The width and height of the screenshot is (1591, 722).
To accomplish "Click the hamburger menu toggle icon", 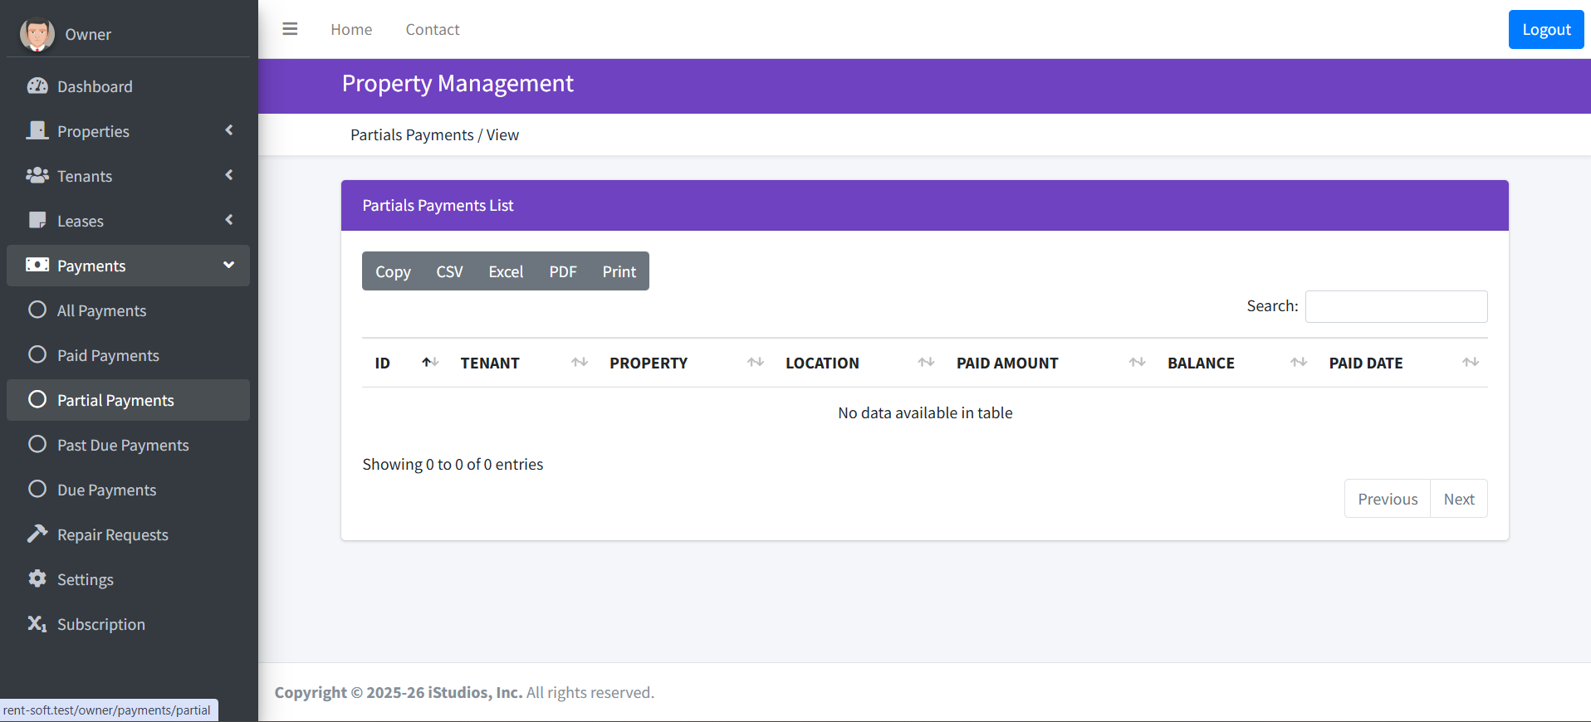I will [290, 29].
